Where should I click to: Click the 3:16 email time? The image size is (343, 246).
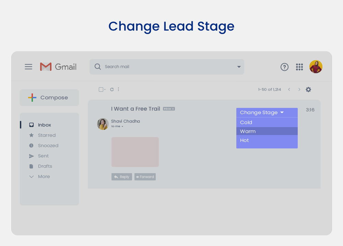[x=310, y=110]
